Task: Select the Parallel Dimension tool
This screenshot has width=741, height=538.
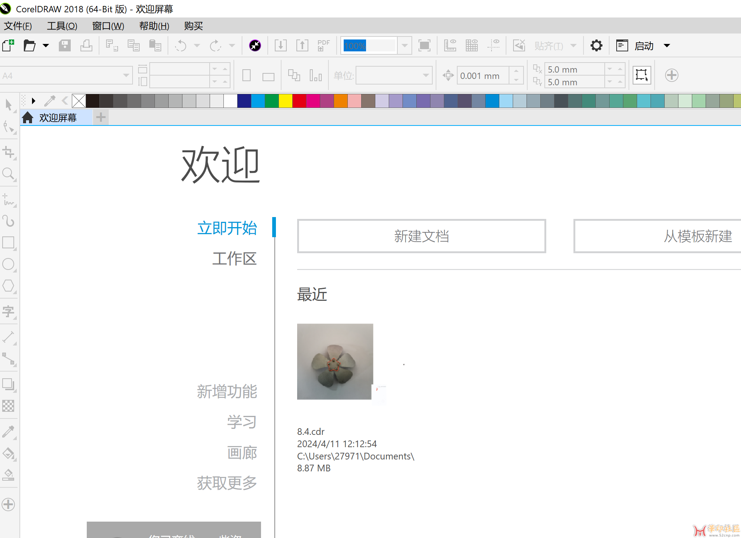Action: 9,337
